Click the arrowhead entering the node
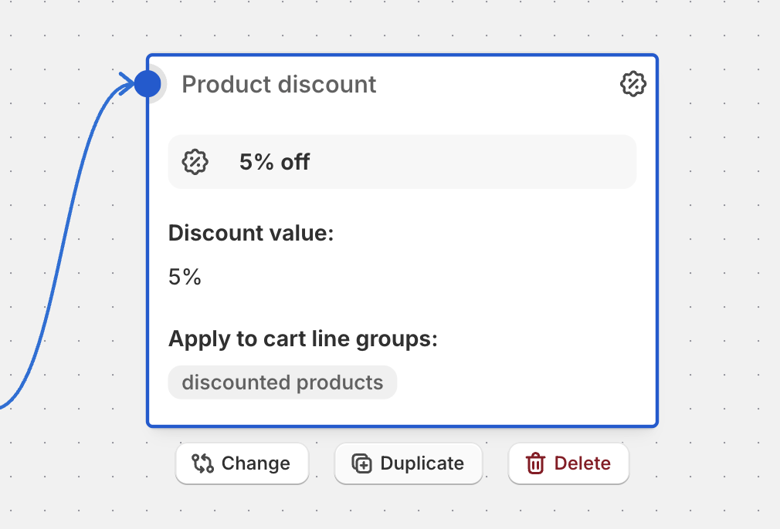Screen dimensions: 780x529 (127, 83)
